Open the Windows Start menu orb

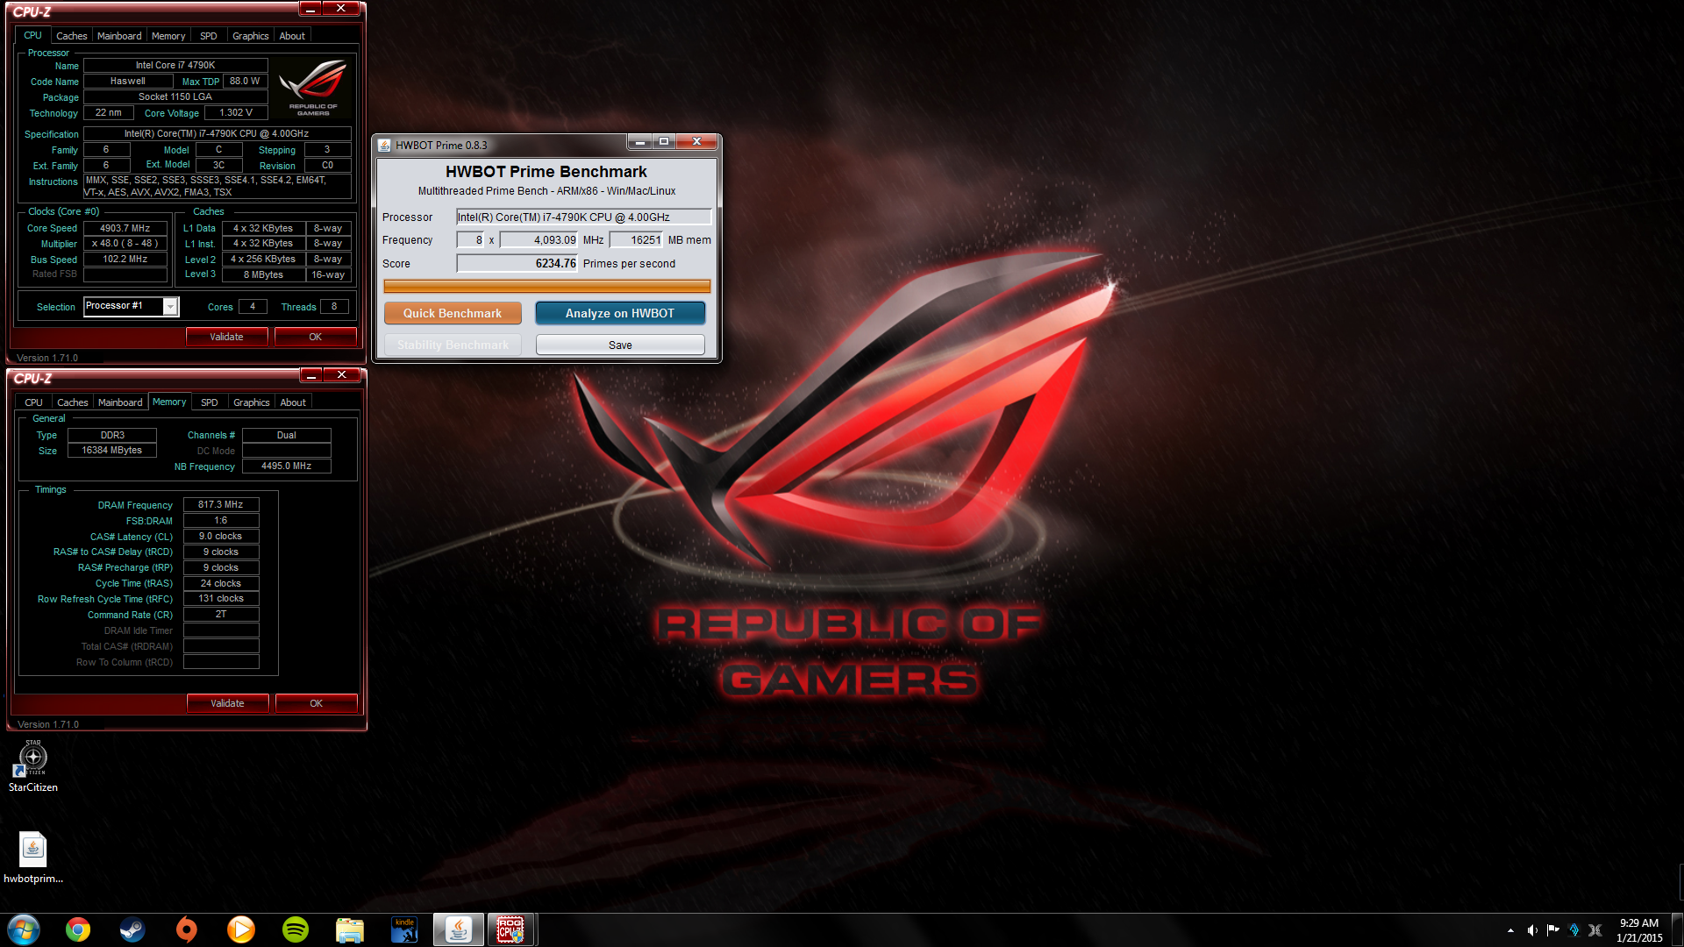(24, 929)
